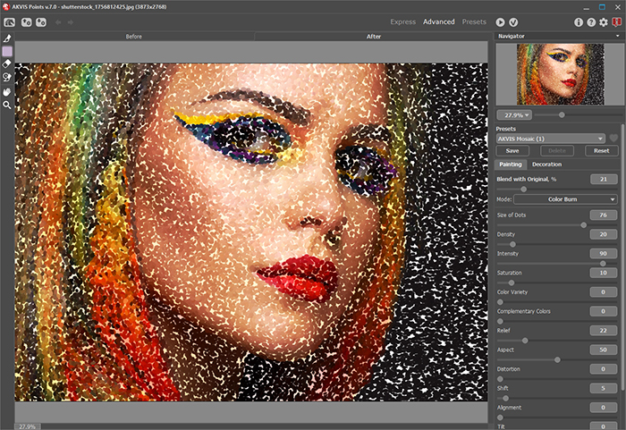
Task: Select the Eraser tool
Action: [7, 64]
